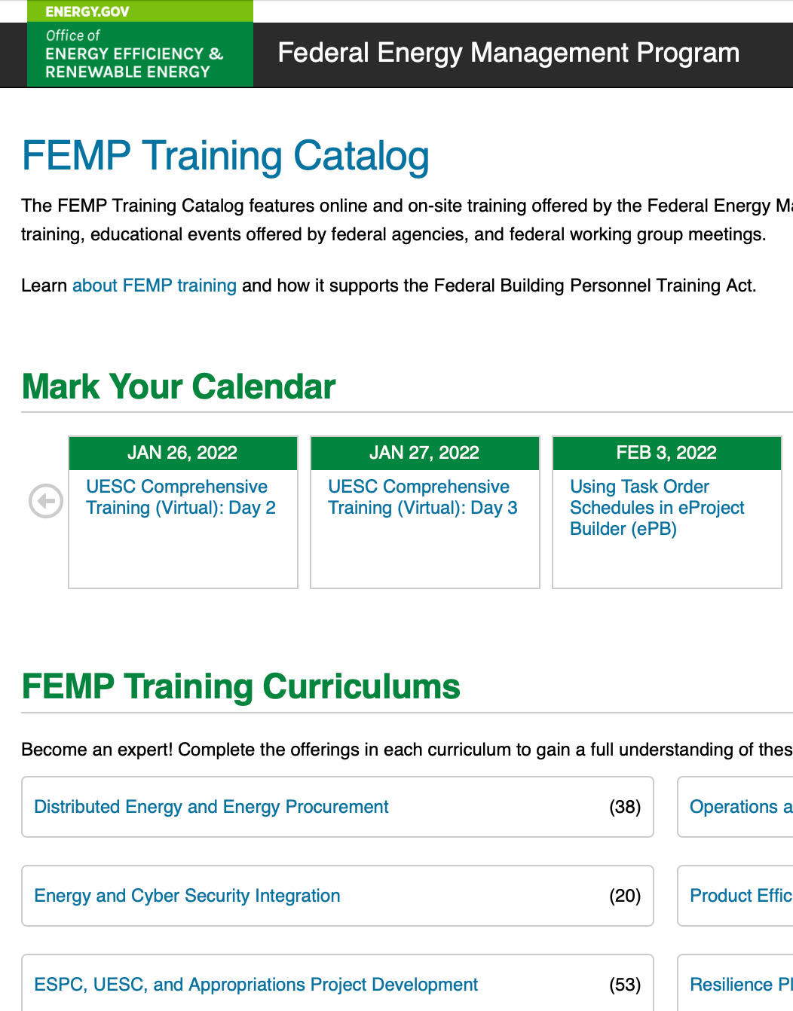This screenshot has height=1011, width=793.
Task: Click the previous arrow in calendar carousel
Action: tap(45, 501)
